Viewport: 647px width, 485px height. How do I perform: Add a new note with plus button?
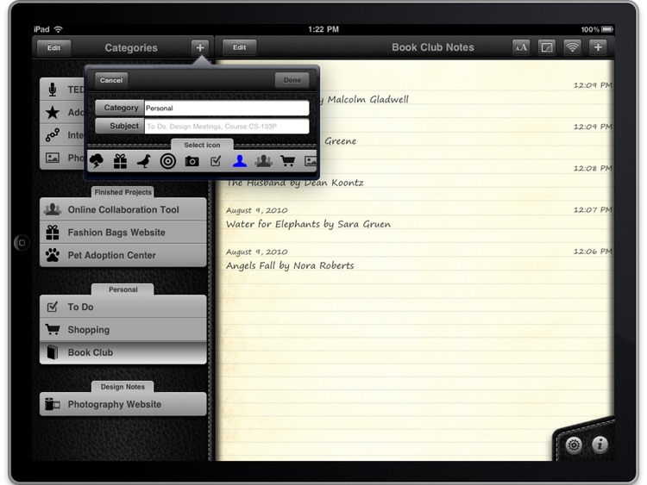coord(598,47)
